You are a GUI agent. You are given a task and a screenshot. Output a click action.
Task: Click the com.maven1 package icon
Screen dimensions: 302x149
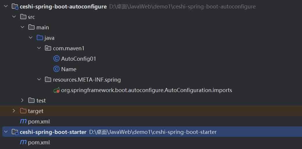(48, 48)
